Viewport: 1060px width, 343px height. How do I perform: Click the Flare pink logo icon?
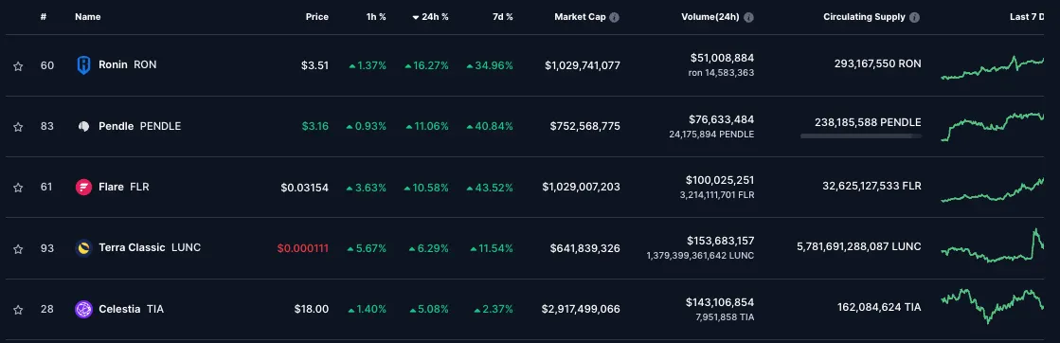tap(83, 188)
